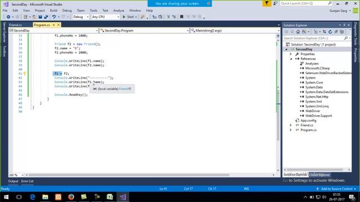The height and width of the screenshot is (202, 360).
Task: Open the Error List panel tab
Action: pos(28,181)
